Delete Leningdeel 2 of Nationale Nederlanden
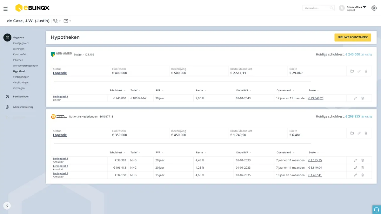 (x=363, y=168)
